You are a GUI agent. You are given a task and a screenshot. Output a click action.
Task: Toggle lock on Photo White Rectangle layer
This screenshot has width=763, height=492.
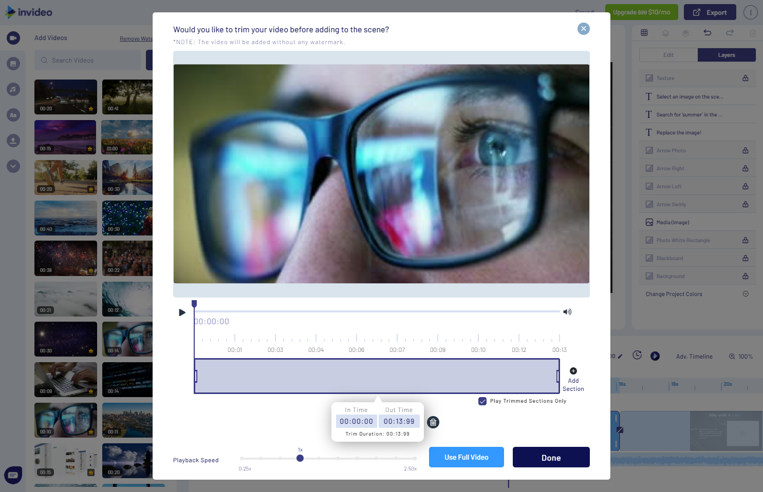[746, 241]
